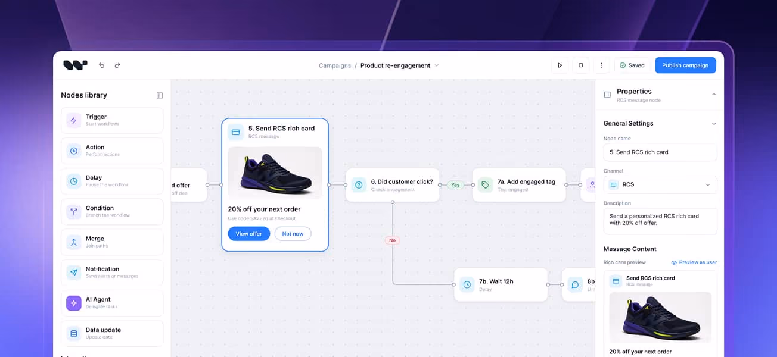Click the Trigger label in library
777x357 pixels.
(x=96, y=117)
